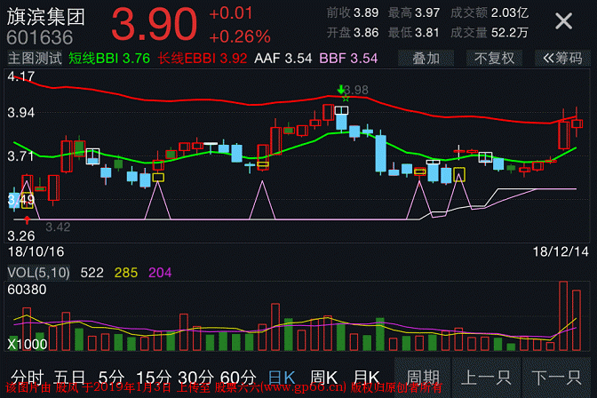
Task: Click the yellow volume average 285
Action: pyautogui.click(x=126, y=273)
